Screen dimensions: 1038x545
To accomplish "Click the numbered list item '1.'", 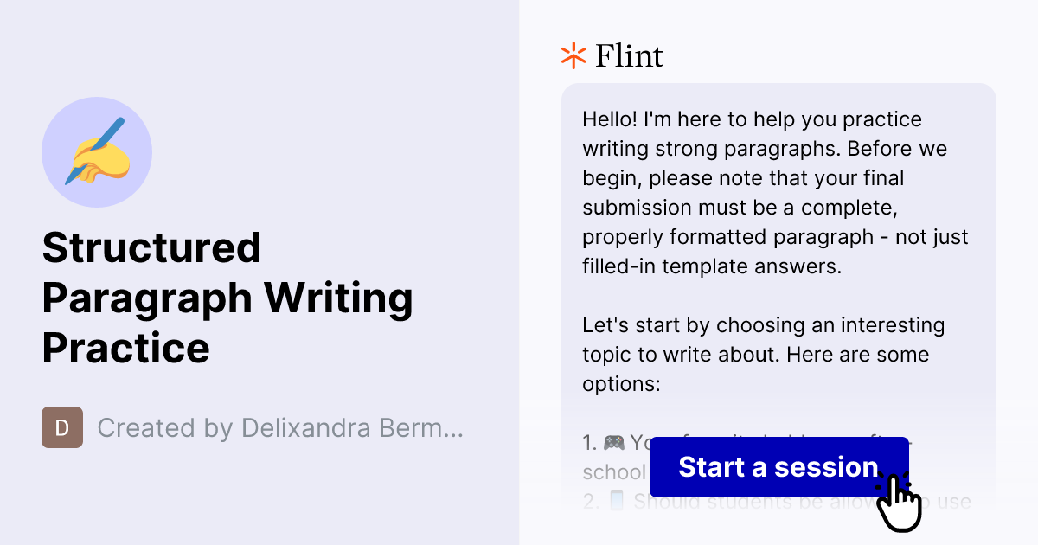I will coord(588,443).
